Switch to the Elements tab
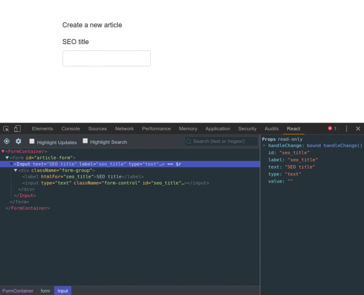The image size is (364, 295). coord(43,129)
